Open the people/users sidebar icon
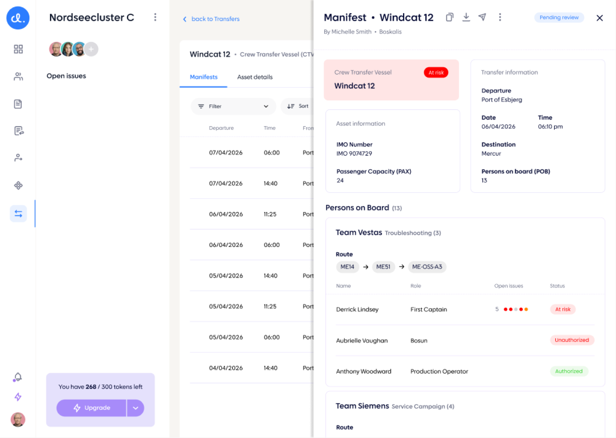This screenshot has height=438, width=616. coord(18,77)
